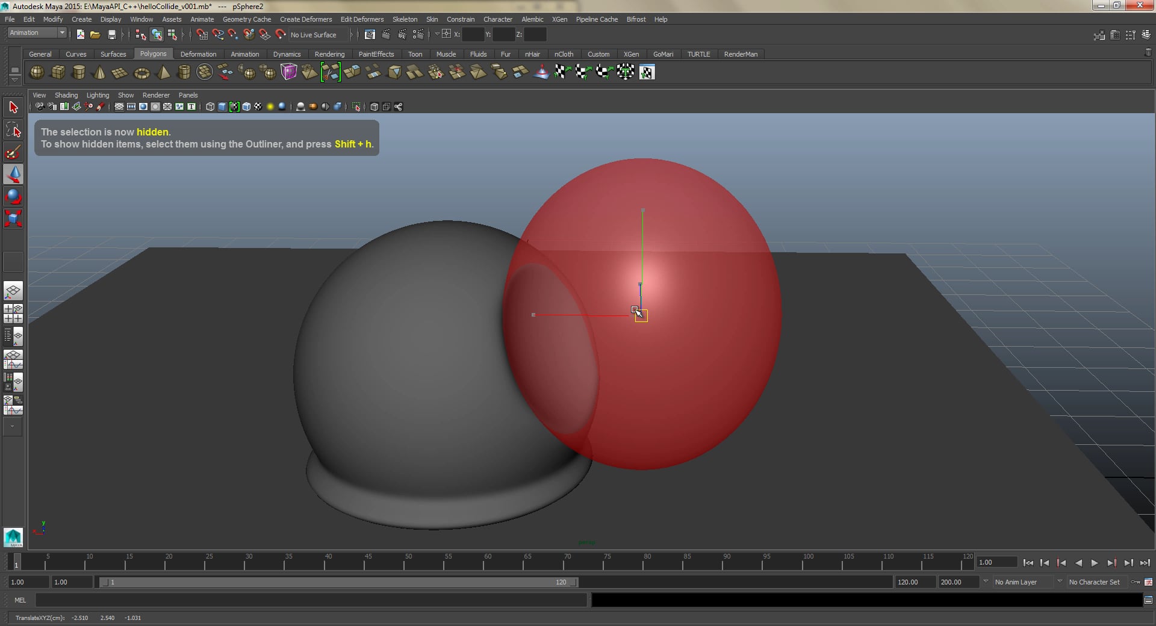Click the playback range slider
This screenshot has height=626, width=1156.
pyautogui.click(x=337, y=582)
